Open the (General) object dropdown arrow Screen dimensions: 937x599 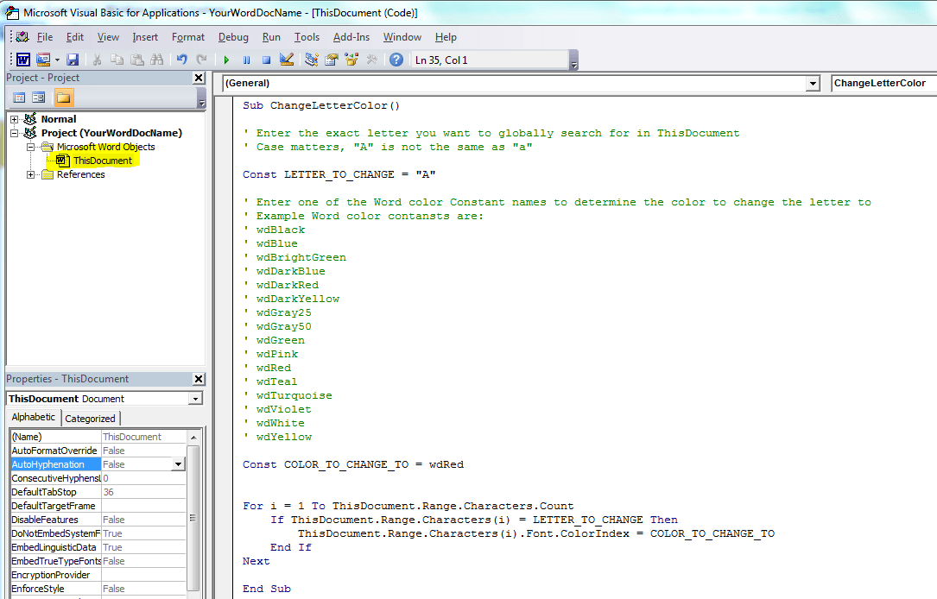pos(812,84)
